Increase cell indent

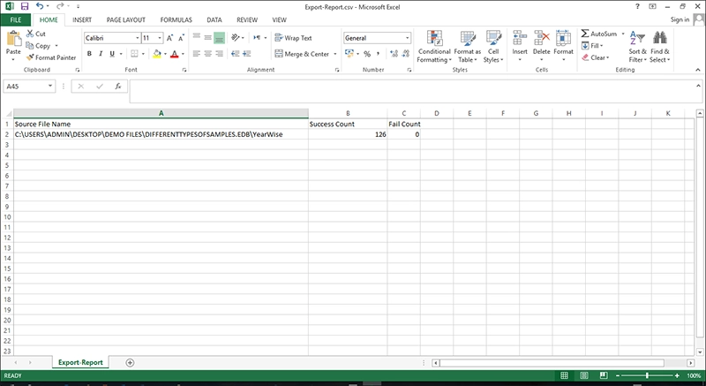(247, 54)
